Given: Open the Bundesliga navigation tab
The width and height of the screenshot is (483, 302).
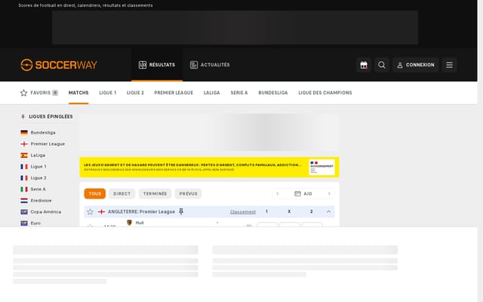Looking at the screenshot, I should point(273,93).
